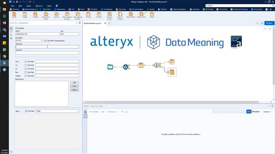Move results row down with arrow
The height and width of the screenshot is (154, 275).
coord(127,112)
